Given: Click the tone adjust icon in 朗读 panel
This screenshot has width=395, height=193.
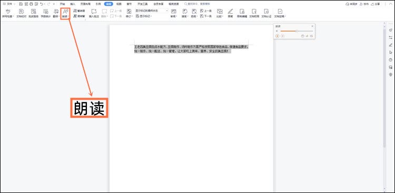Looking at the screenshot, I should pyautogui.click(x=307, y=36).
